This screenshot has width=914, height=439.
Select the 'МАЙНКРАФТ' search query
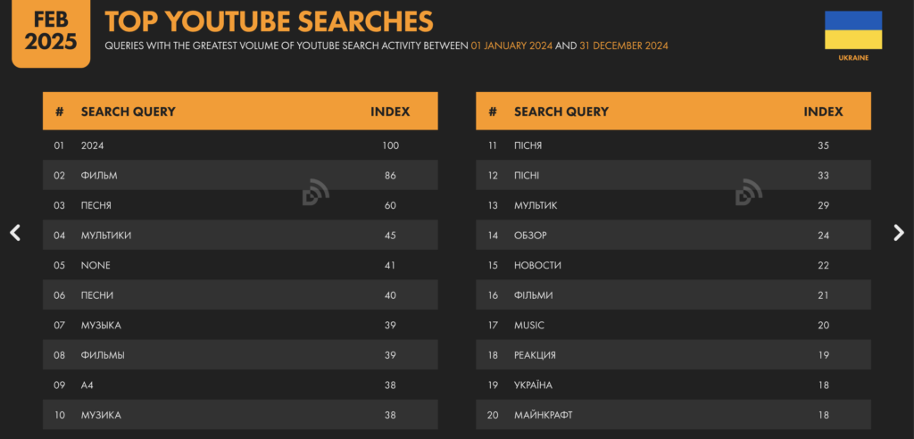544,415
